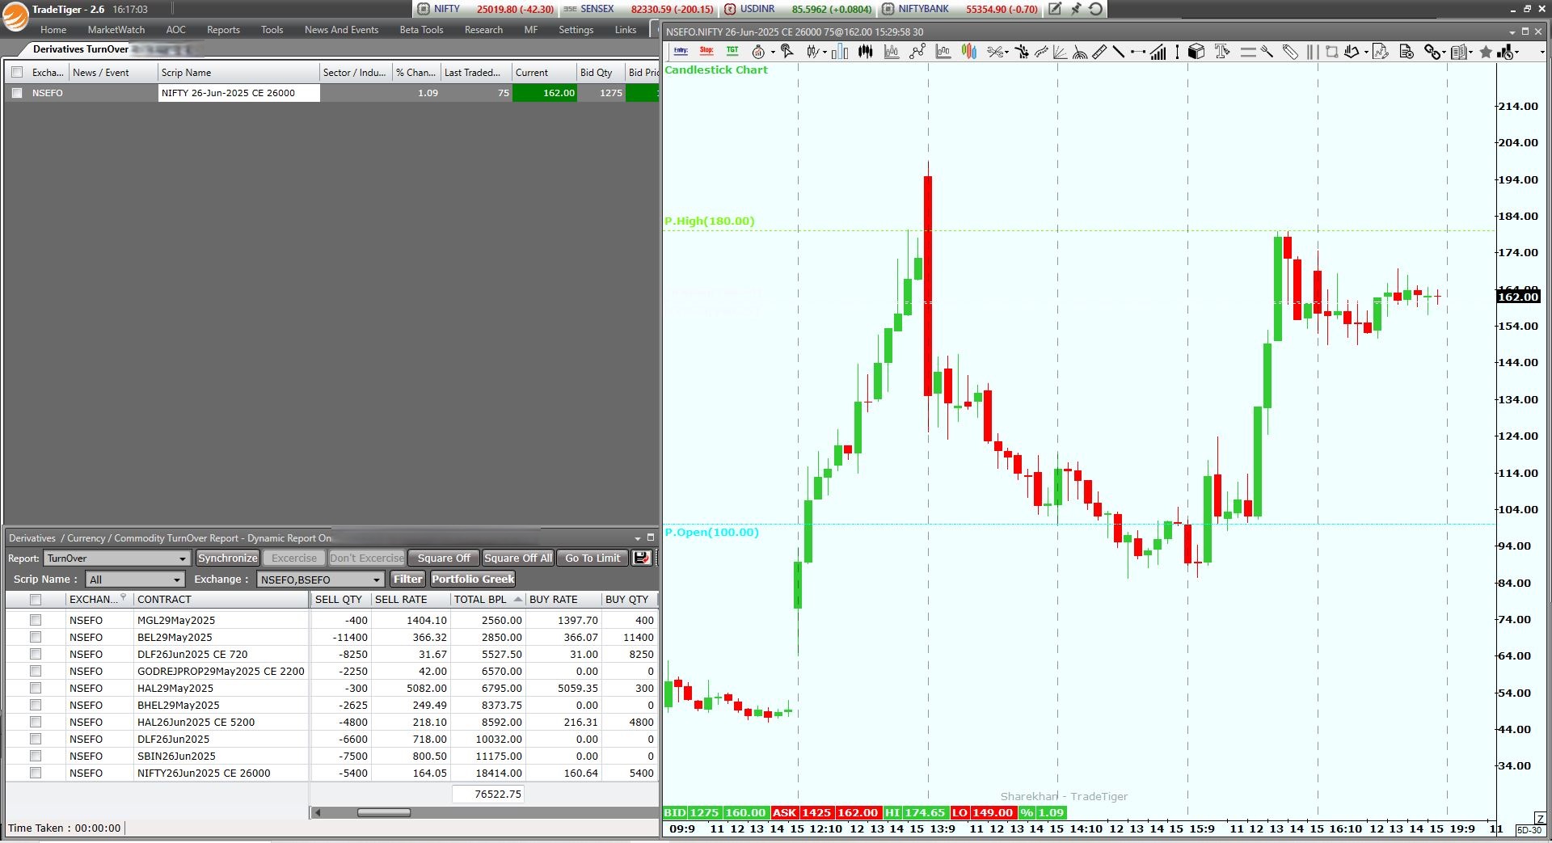Click the Filter button
Viewport: 1552px width, 843px height.
[x=407, y=579]
